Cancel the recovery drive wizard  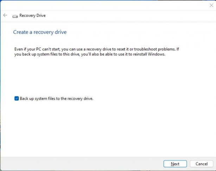[201, 164]
